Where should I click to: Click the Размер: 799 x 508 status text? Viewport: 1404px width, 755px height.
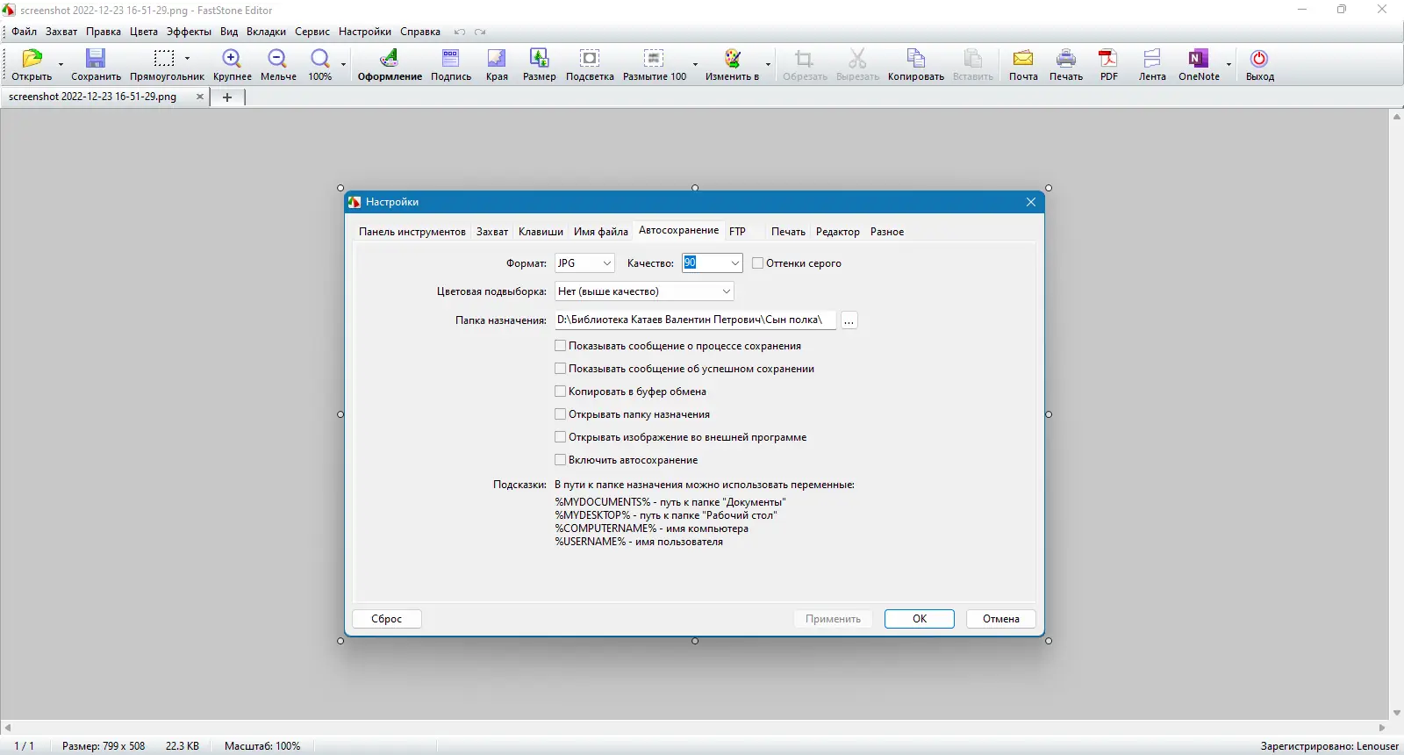104,746
